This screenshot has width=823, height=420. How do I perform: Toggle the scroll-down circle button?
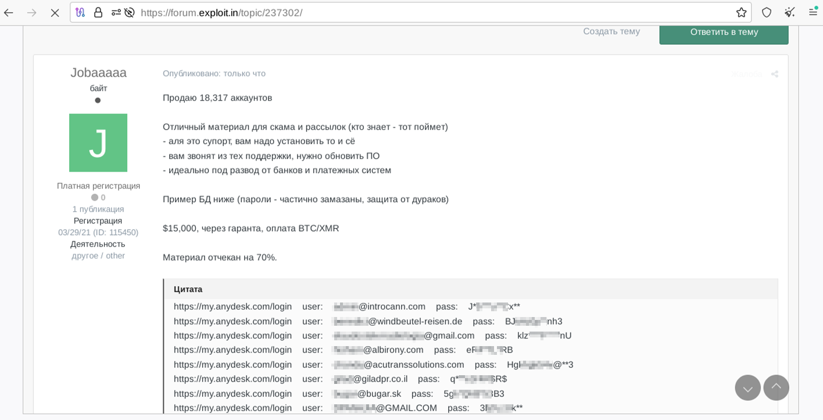747,387
